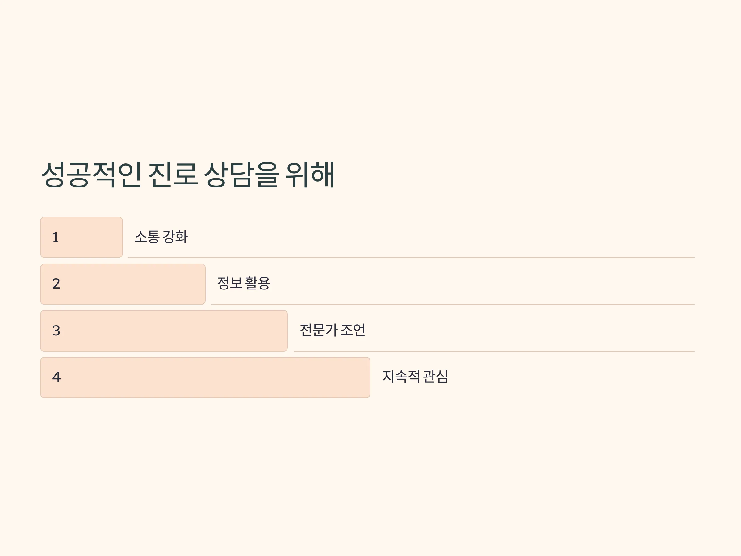Screen dimensions: 741x556
Task: Click the word 성공적인 in the title
Action: [x=91, y=174]
